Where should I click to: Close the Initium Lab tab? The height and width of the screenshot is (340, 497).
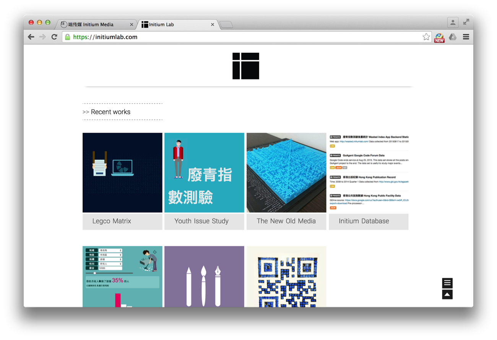click(213, 24)
